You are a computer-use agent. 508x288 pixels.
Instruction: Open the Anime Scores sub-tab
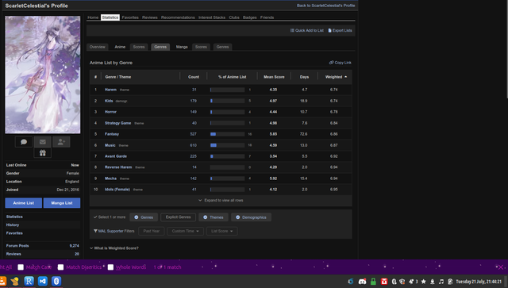(139, 47)
